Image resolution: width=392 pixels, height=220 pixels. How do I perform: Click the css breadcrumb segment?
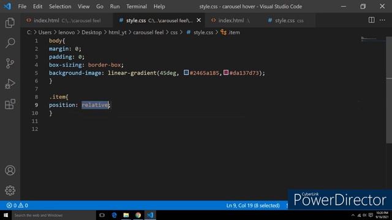pos(174,32)
